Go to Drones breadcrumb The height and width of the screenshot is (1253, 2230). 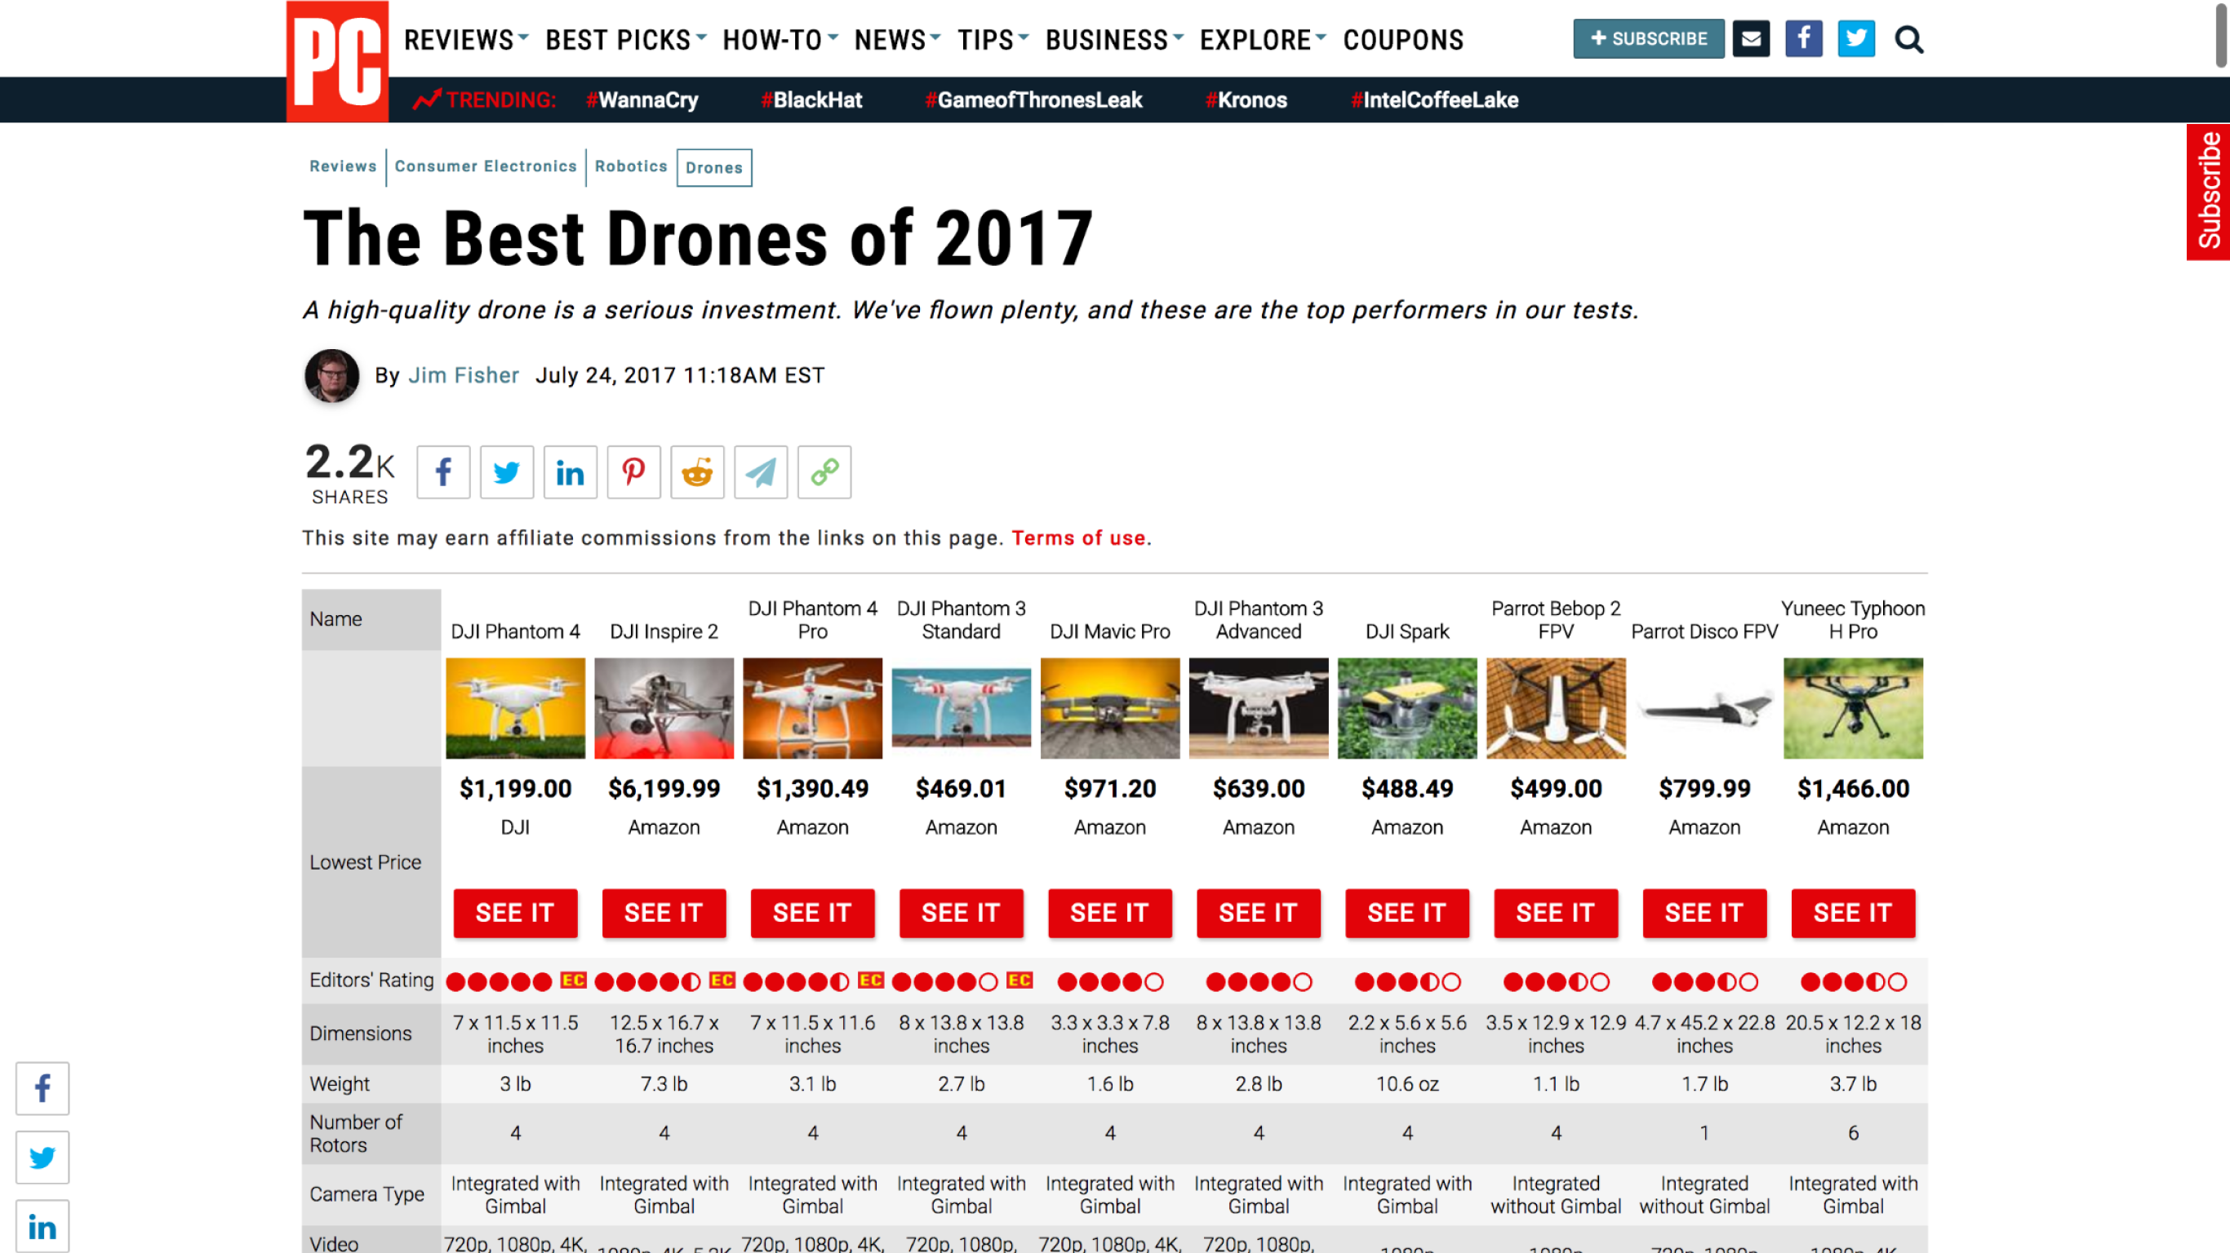[x=714, y=168]
